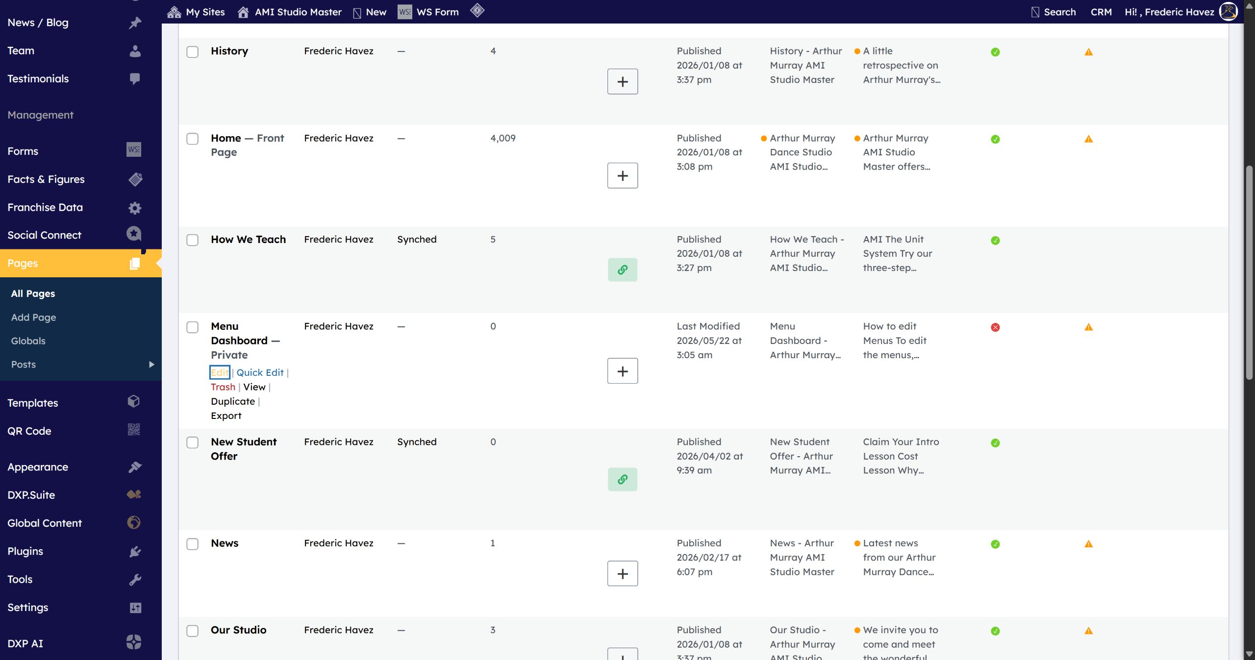This screenshot has height=660, width=1255.
Task: Click the green link icon for How We Teach
Action: click(x=623, y=269)
